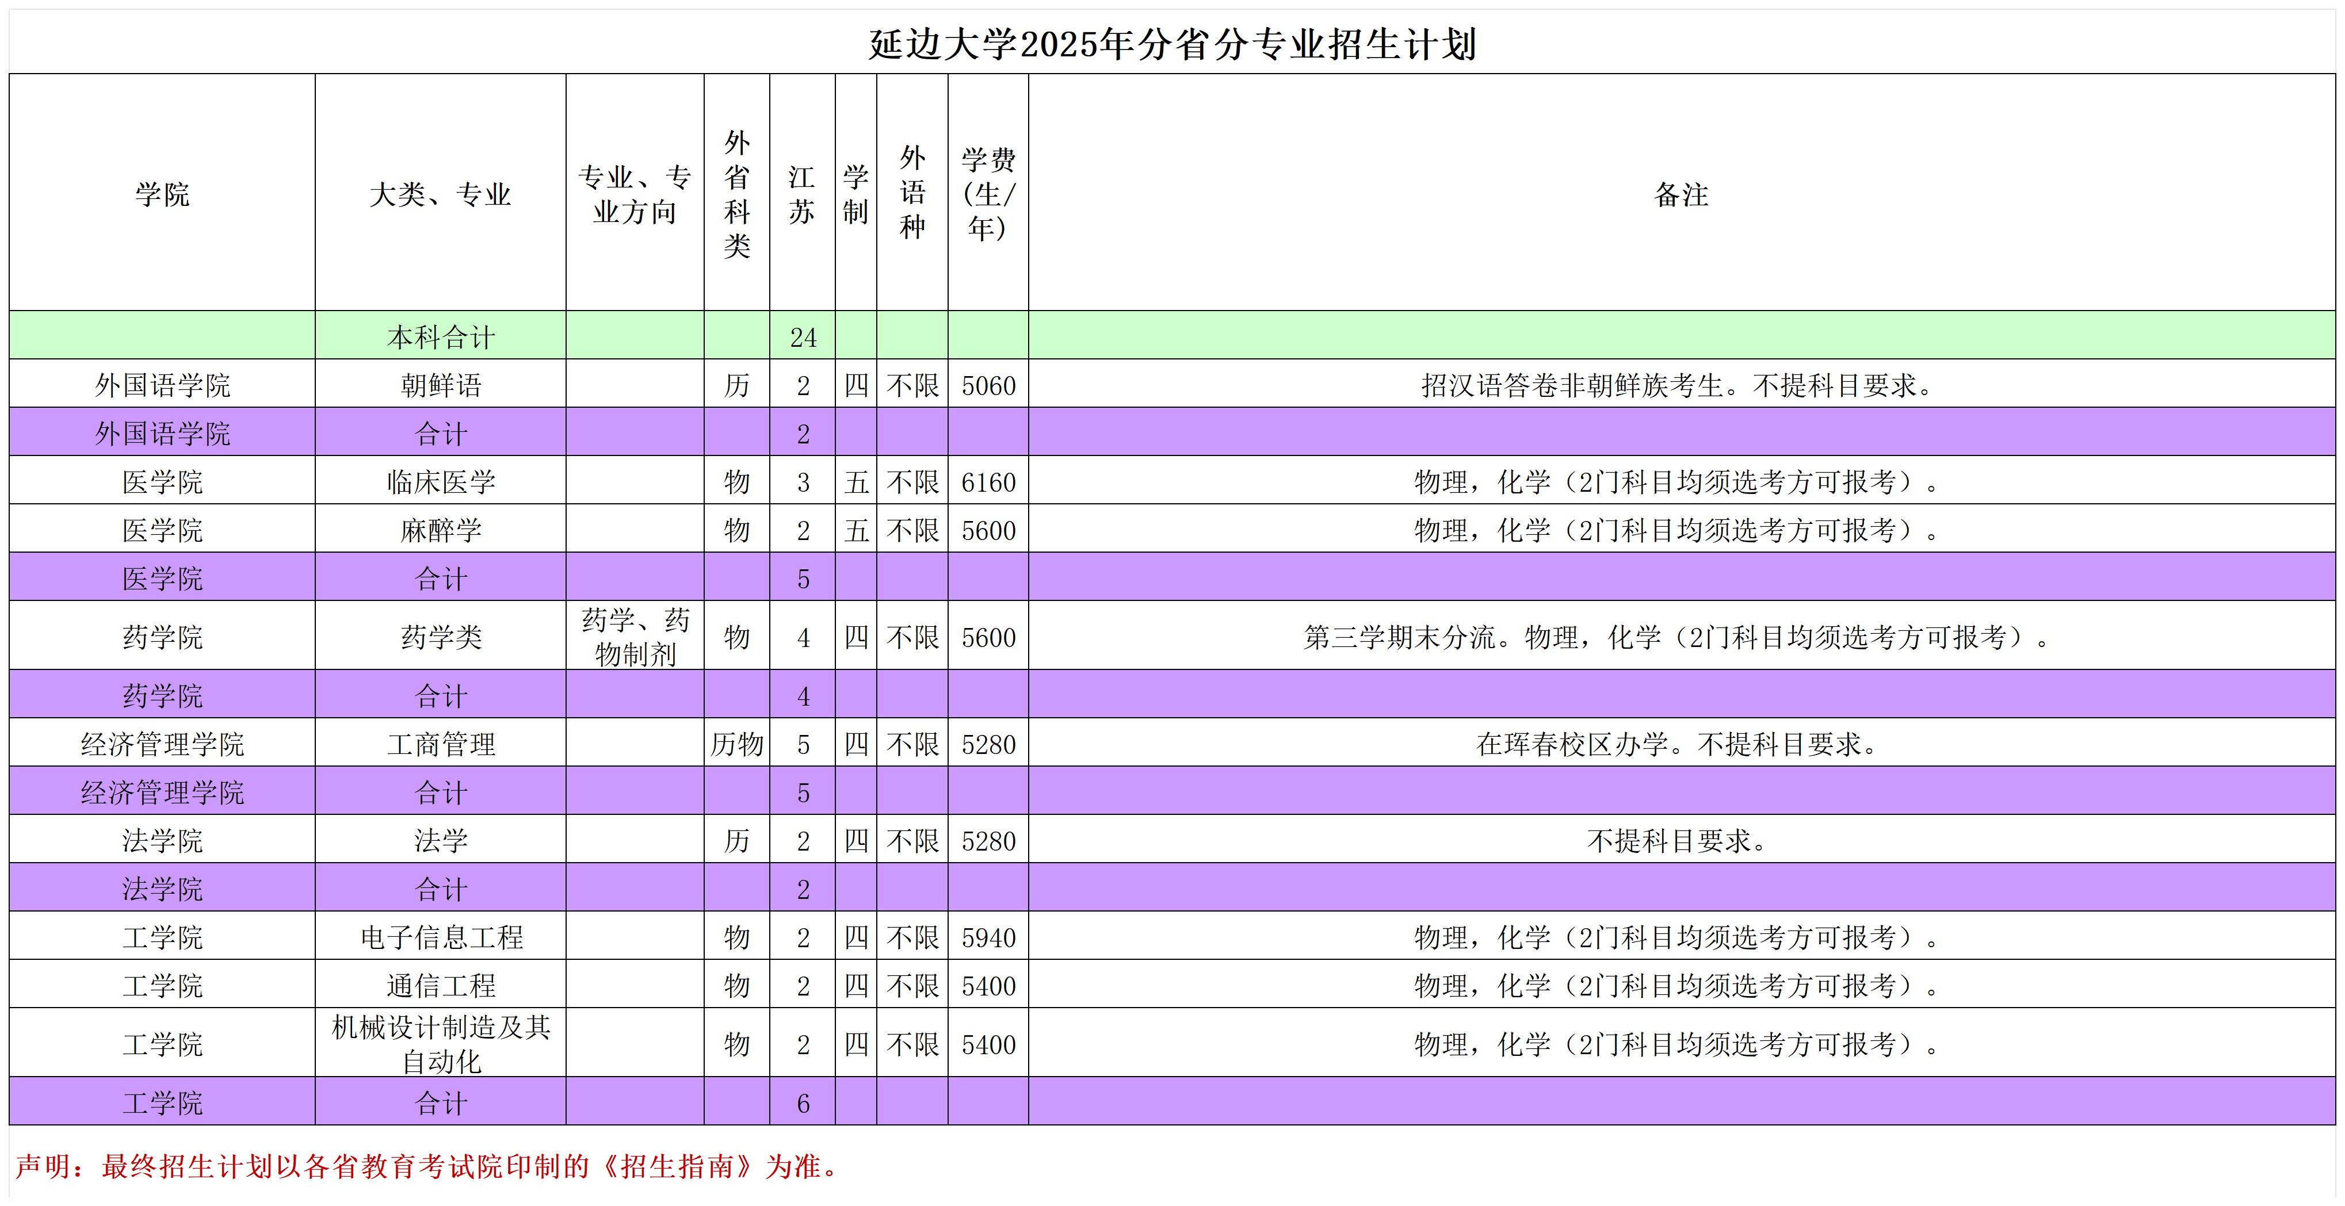The image size is (2345, 1206).
Task: Click 外国语学院 in the 朝鲜语 row
Action: 162,384
